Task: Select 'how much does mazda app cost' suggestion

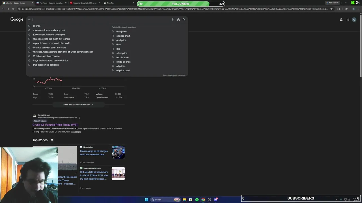Action: click(x=49, y=30)
